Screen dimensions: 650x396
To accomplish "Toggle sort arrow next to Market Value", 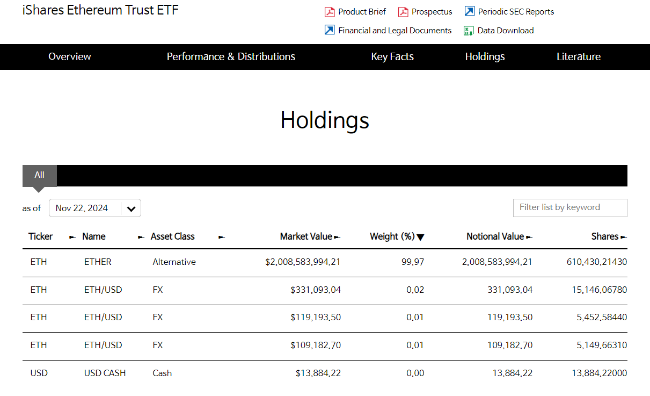I will (x=337, y=237).
